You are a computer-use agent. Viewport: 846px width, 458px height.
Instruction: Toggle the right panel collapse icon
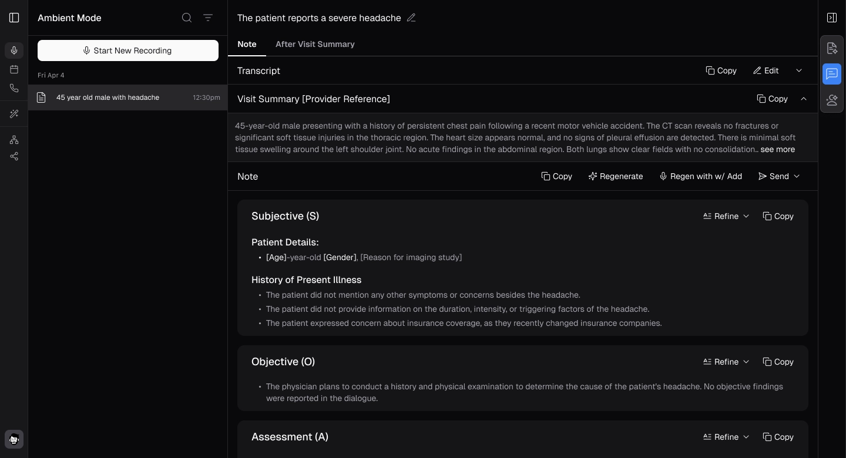pos(832,18)
